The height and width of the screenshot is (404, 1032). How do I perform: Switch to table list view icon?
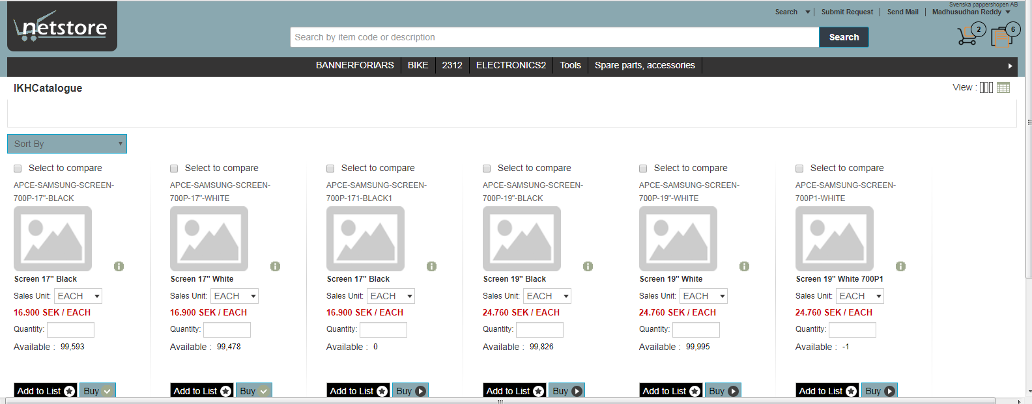coord(1003,88)
